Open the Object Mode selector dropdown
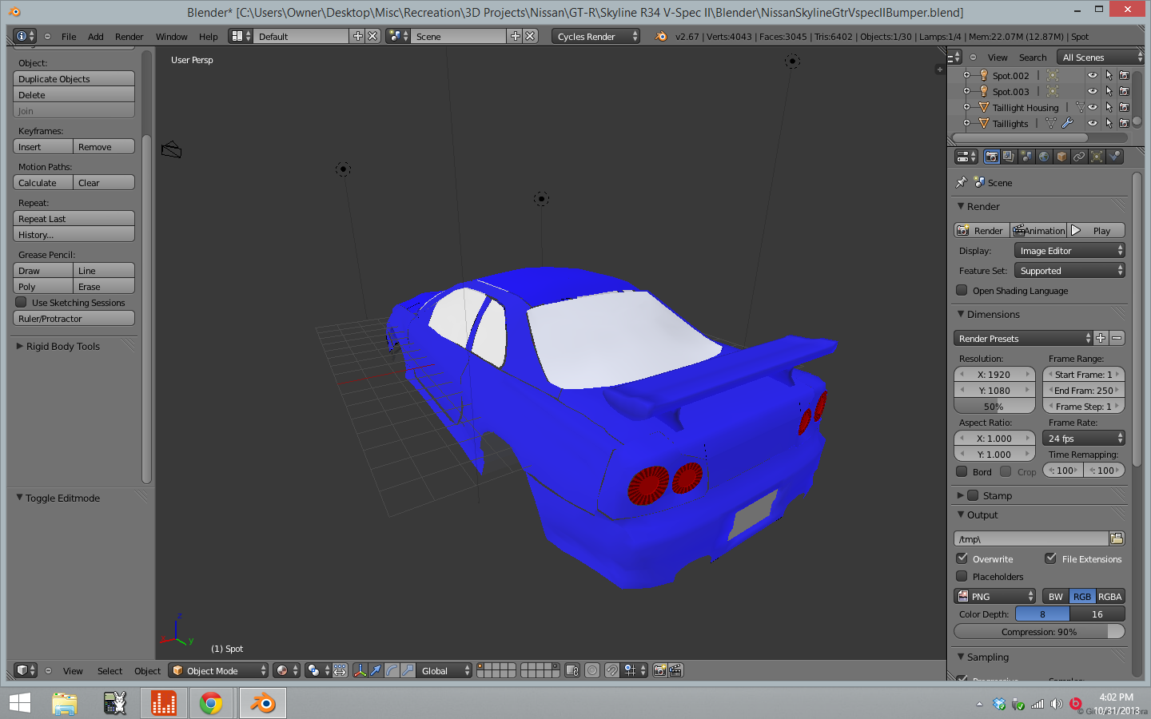The image size is (1151, 719). coord(218,670)
